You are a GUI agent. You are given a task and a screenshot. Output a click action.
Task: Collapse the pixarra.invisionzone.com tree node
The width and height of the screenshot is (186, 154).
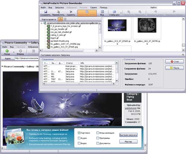42,23
